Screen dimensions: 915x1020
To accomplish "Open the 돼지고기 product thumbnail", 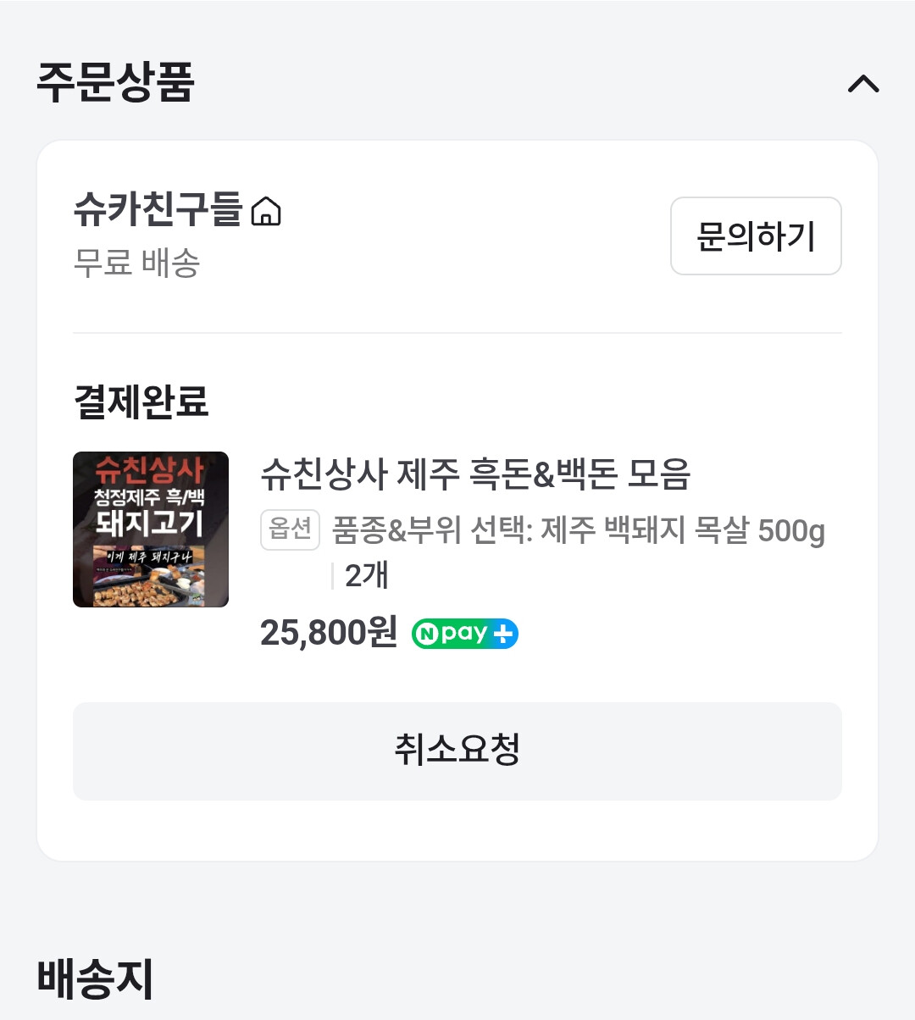I will click(151, 529).
